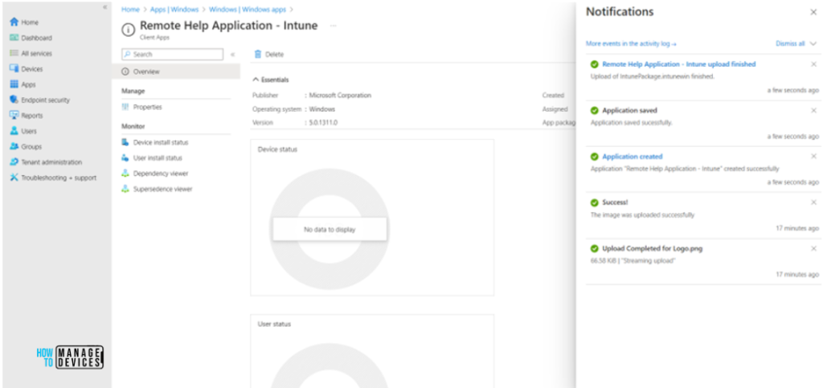The image size is (823, 388).
Task: Dismiss the Application created notification
Action: click(813, 157)
